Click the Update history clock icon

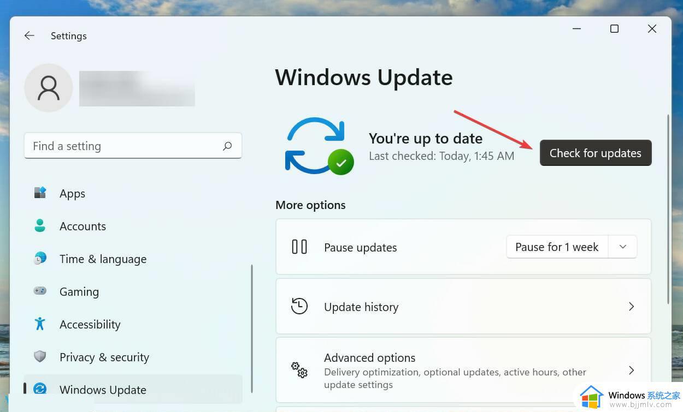click(x=299, y=306)
